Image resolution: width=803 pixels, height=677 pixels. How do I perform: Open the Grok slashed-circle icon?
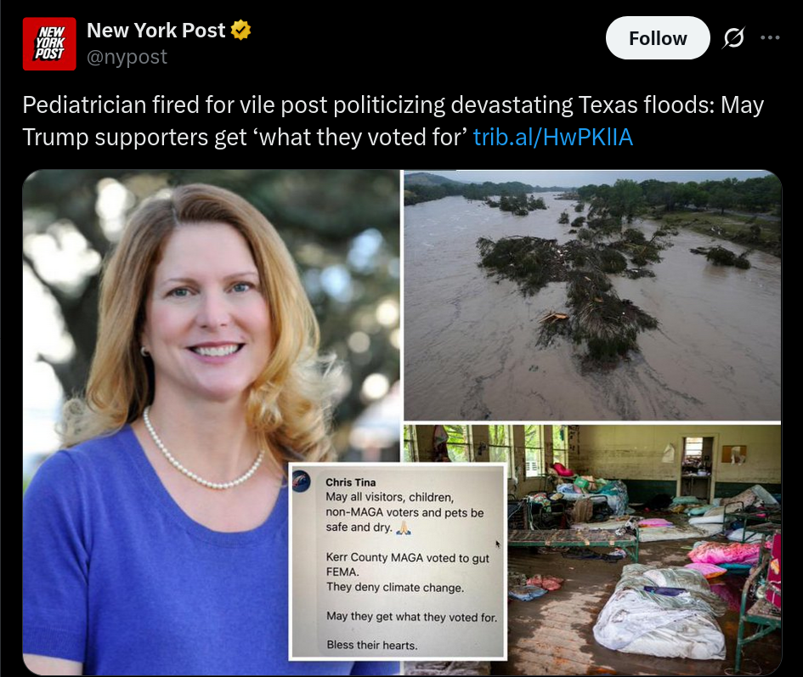click(734, 38)
